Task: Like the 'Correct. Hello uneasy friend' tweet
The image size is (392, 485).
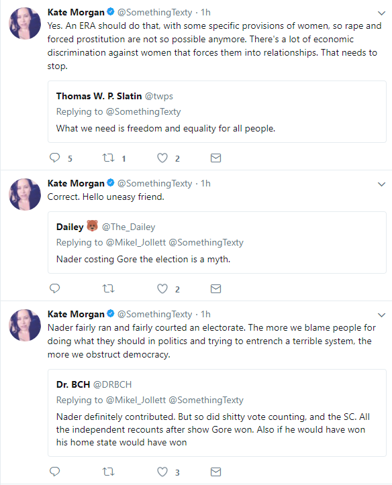Action: 162,288
